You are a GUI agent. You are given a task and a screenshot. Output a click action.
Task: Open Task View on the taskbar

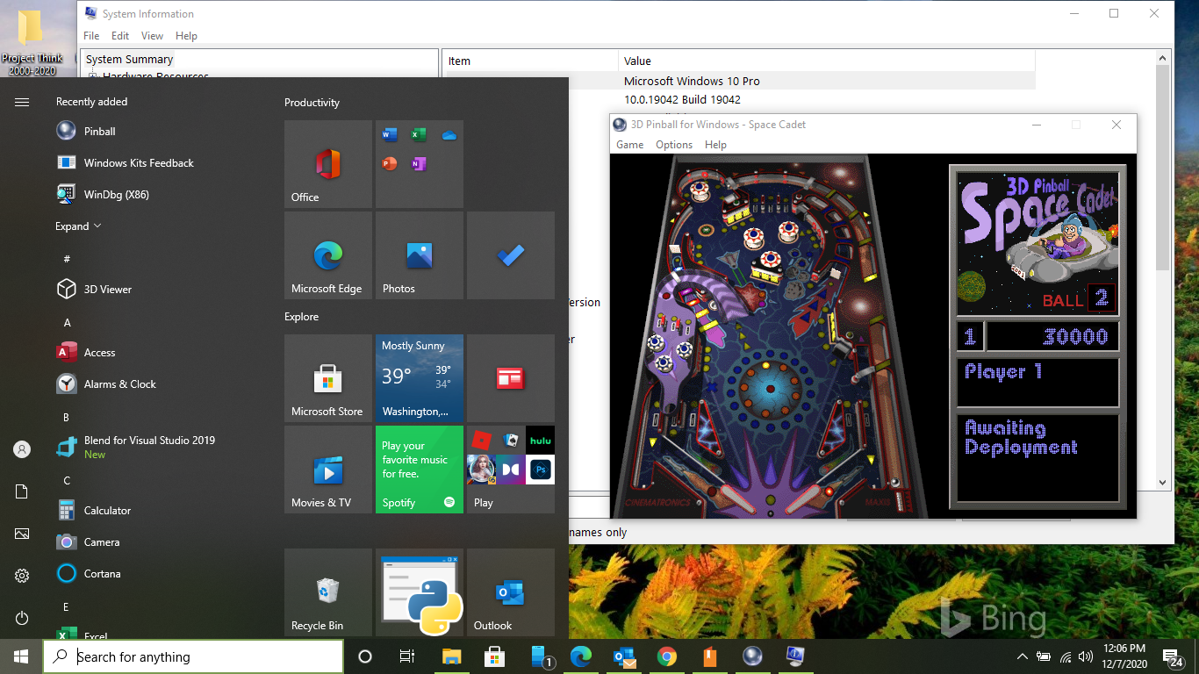[407, 656]
